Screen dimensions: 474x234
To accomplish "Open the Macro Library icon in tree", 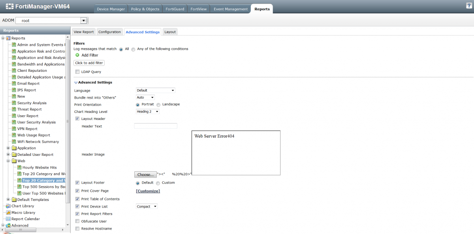I will 8,212.
